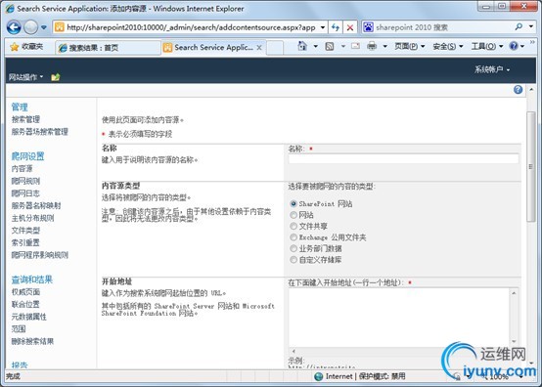Select the 自定义存储库 radio button

pyautogui.click(x=294, y=260)
